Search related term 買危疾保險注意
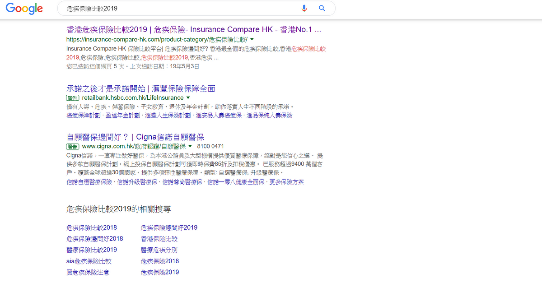The image size is (542, 288). click(x=88, y=273)
